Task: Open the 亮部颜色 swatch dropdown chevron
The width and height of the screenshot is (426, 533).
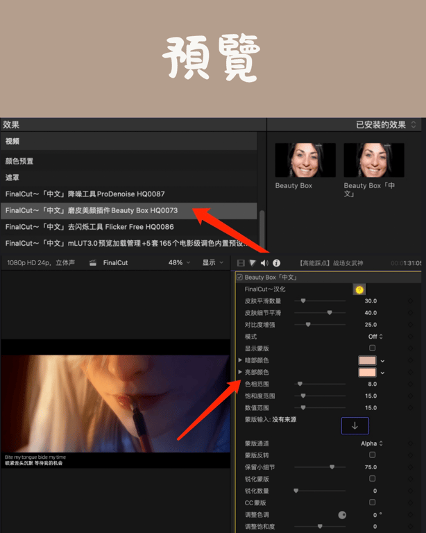Action: point(382,373)
